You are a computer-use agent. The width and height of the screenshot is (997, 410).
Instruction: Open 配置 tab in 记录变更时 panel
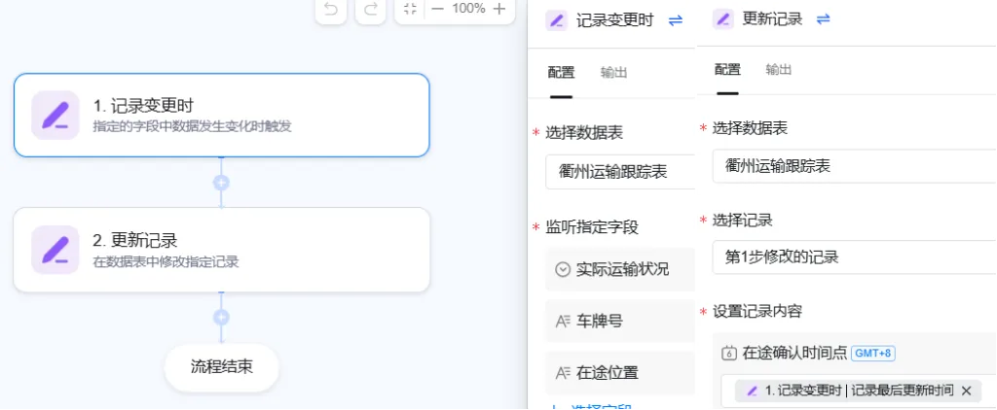pyautogui.click(x=561, y=72)
